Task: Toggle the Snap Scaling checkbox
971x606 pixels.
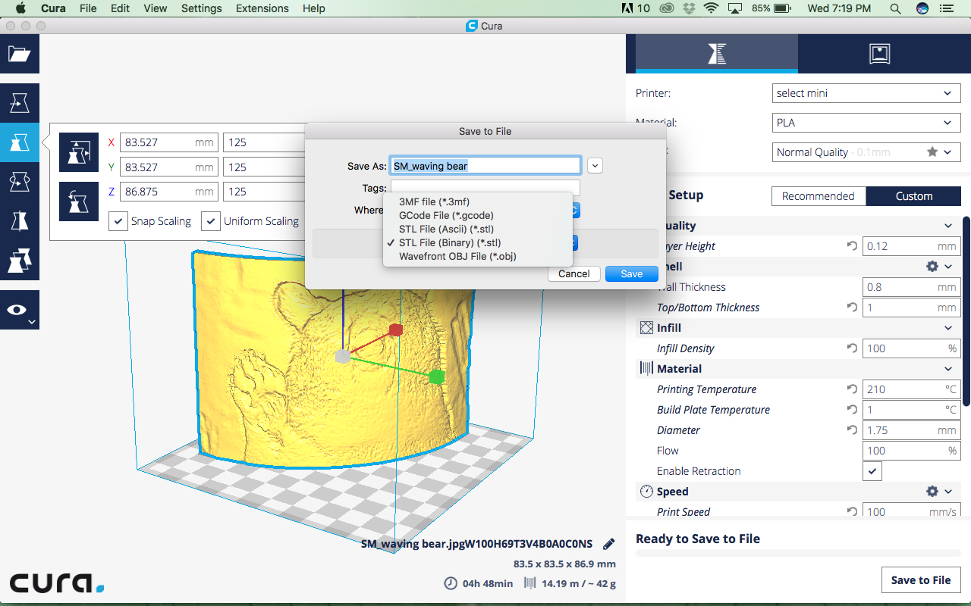Action: (x=118, y=221)
